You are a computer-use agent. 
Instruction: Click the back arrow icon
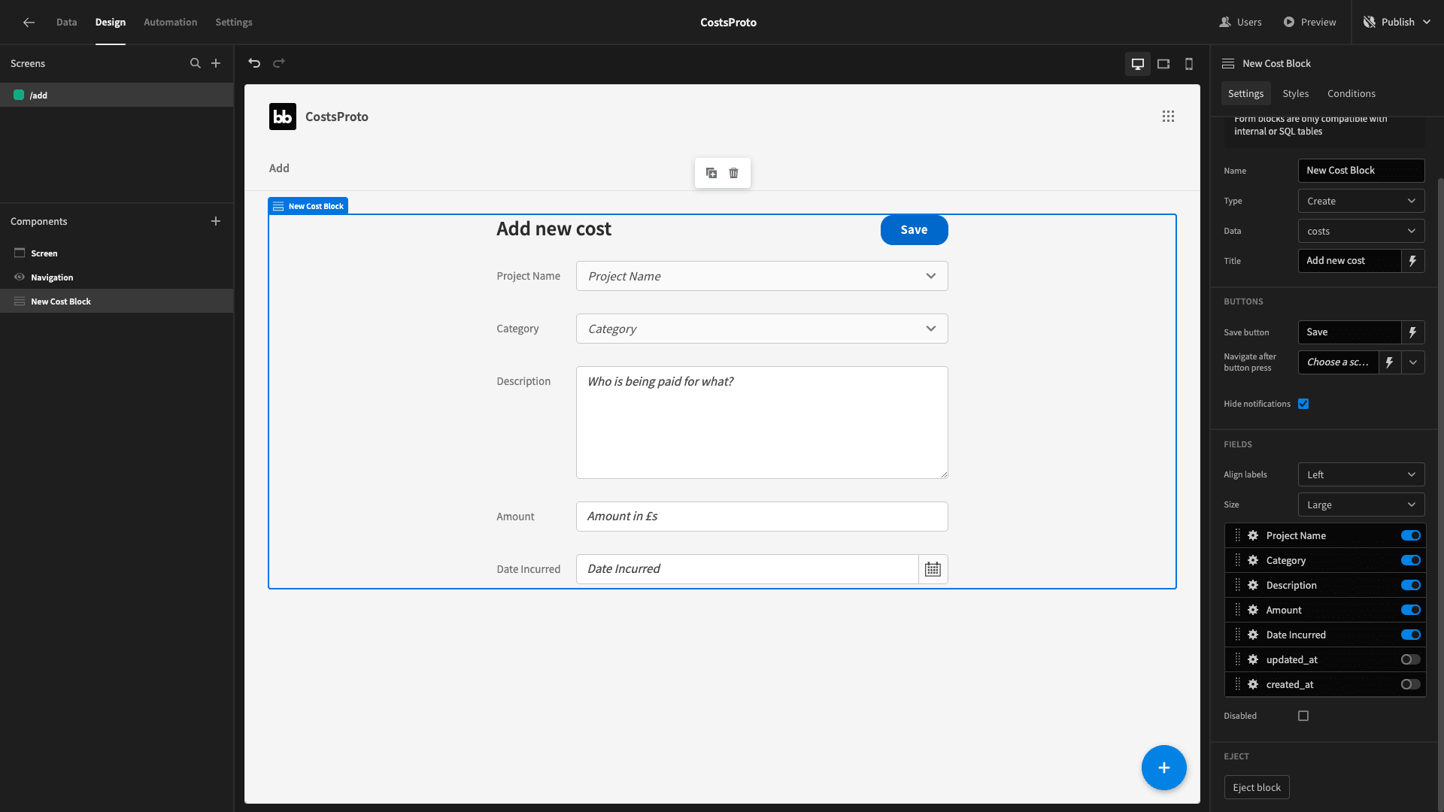29,23
